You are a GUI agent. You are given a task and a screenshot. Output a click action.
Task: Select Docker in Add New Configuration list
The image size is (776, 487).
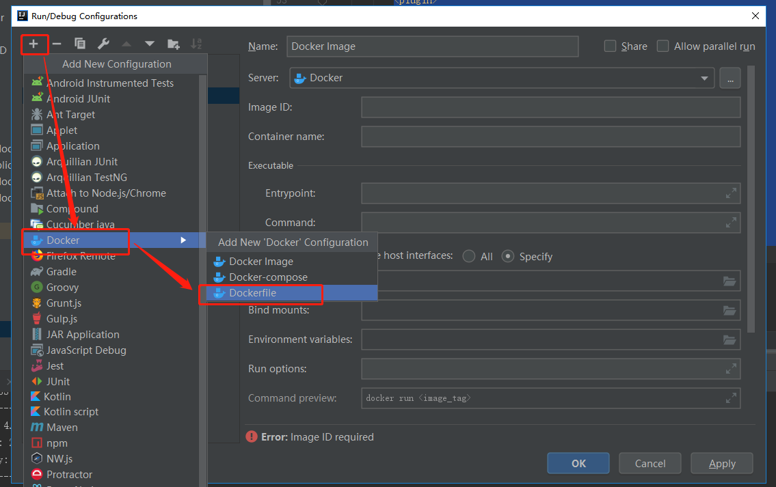click(x=115, y=240)
